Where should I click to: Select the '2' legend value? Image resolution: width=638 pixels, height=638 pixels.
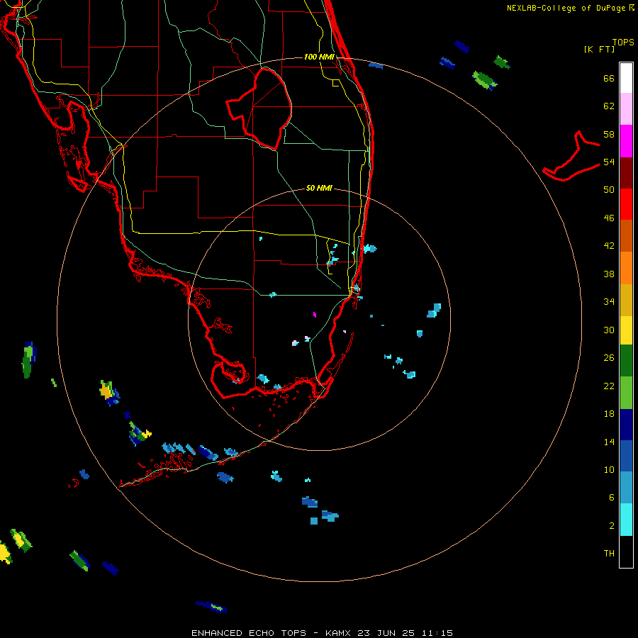(x=612, y=526)
